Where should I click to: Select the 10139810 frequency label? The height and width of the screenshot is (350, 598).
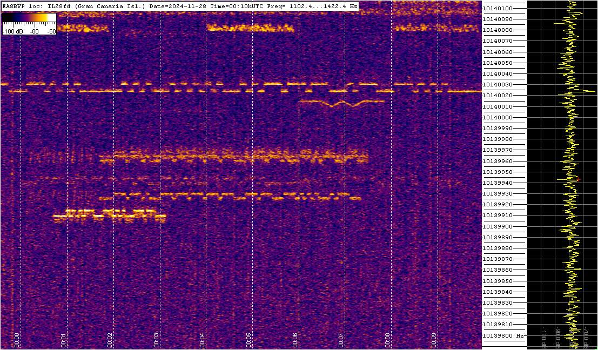[498, 325]
